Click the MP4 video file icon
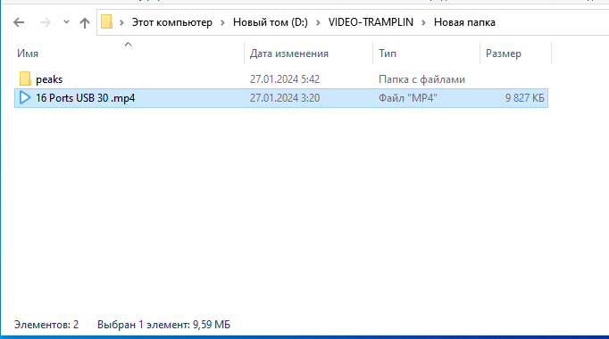 [x=25, y=98]
